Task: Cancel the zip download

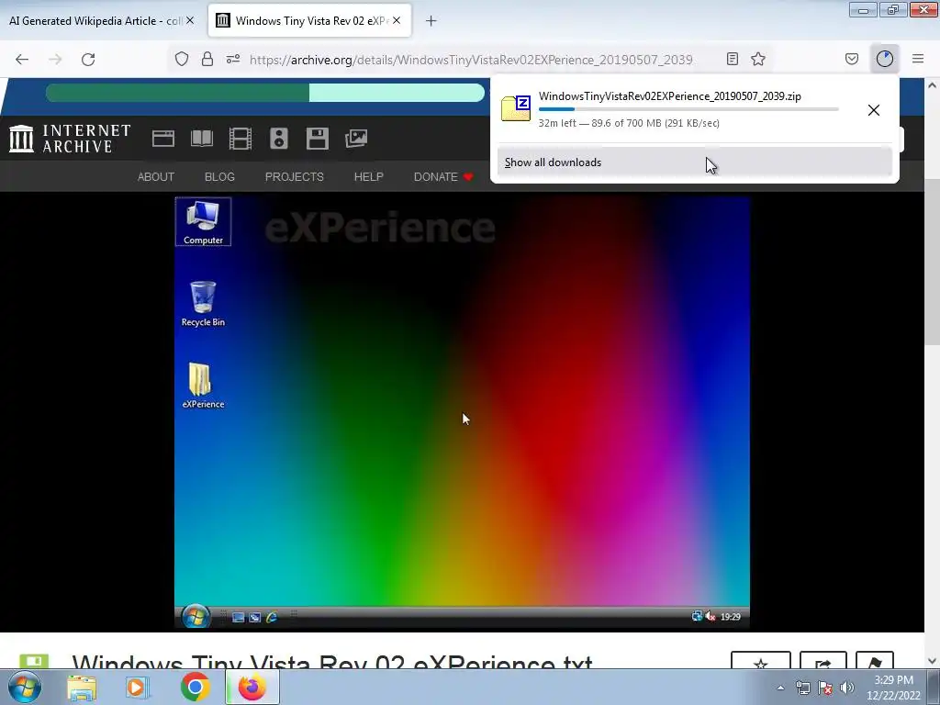Action: point(874,110)
